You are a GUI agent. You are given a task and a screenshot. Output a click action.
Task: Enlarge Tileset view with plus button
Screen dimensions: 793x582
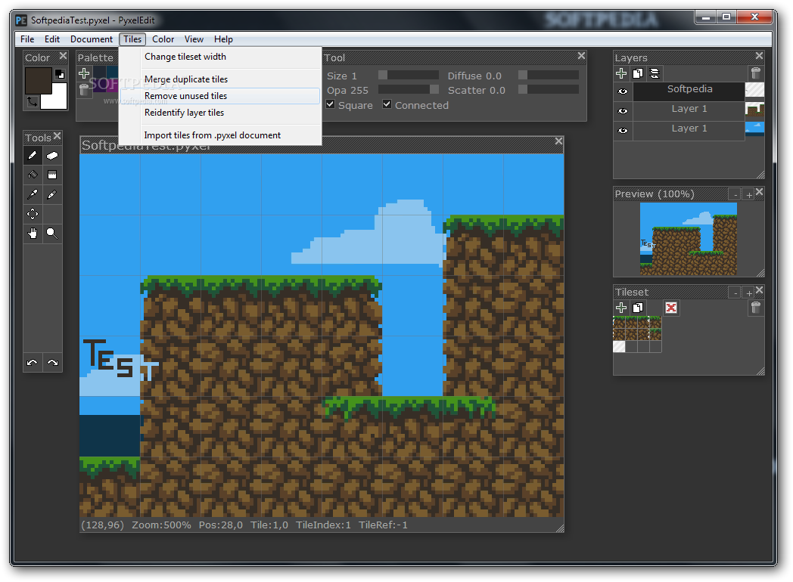pyautogui.click(x=749, y=293)
